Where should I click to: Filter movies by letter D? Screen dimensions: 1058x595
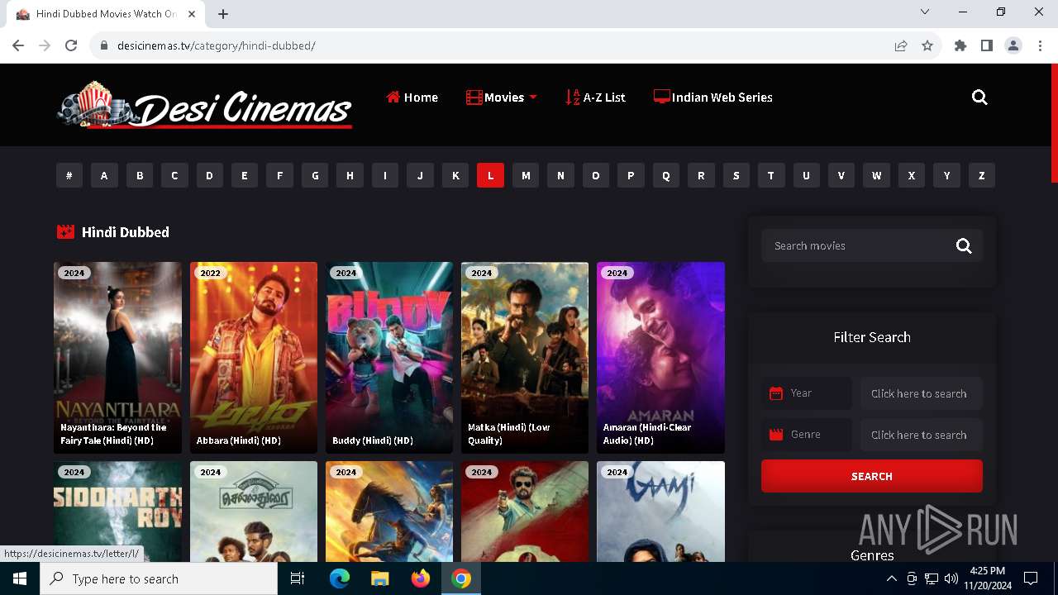tap(209, 175)
